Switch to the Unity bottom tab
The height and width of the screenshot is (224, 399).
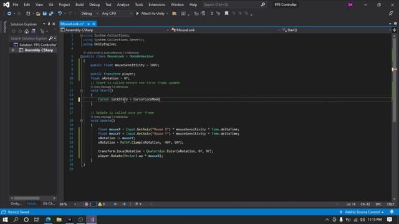pyautogui.click(x=16, y=203)
